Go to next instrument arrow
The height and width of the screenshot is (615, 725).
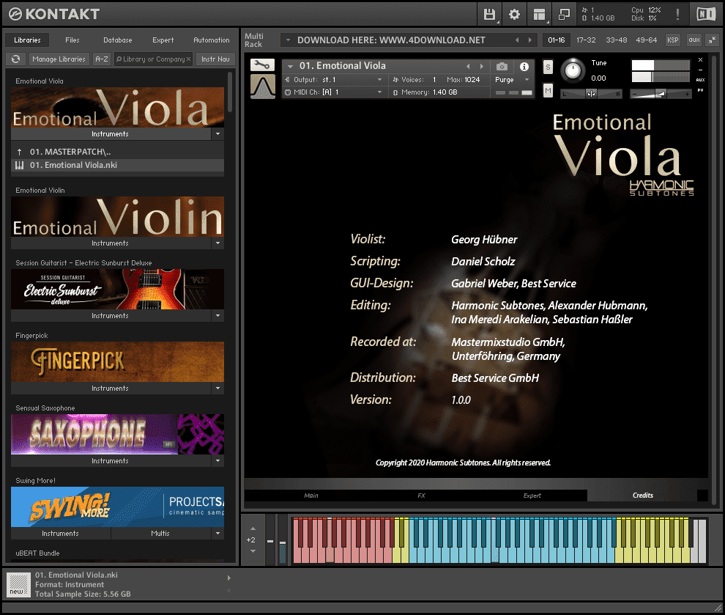(481, 67)
